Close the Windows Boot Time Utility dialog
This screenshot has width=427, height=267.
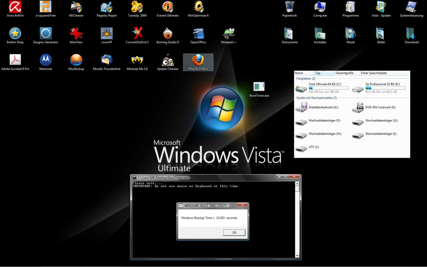point(243,205)
